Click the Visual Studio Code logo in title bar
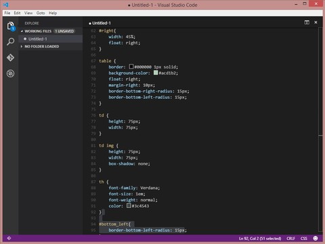Image resolution: width=325 pixels, height=244 pixels. pos(6,5)
